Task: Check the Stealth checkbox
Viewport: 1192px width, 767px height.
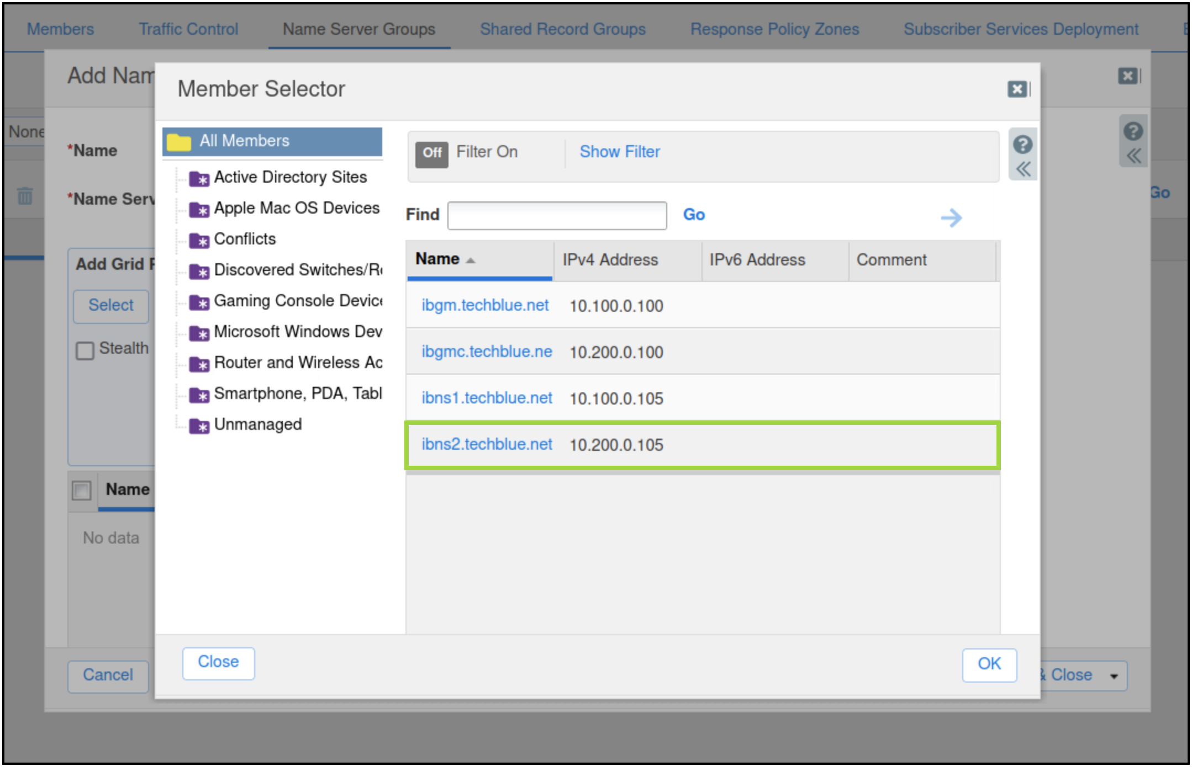Action: coord(85,350)
